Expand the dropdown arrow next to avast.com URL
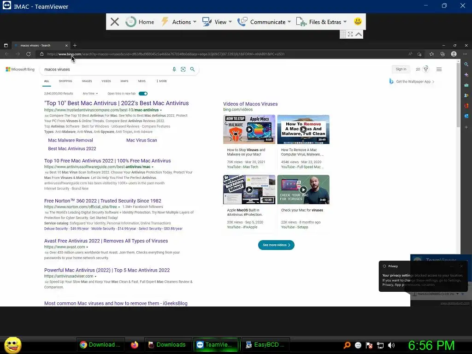This screenshot has height=354, width=472. pyautogui.click(x=87, y=247)
